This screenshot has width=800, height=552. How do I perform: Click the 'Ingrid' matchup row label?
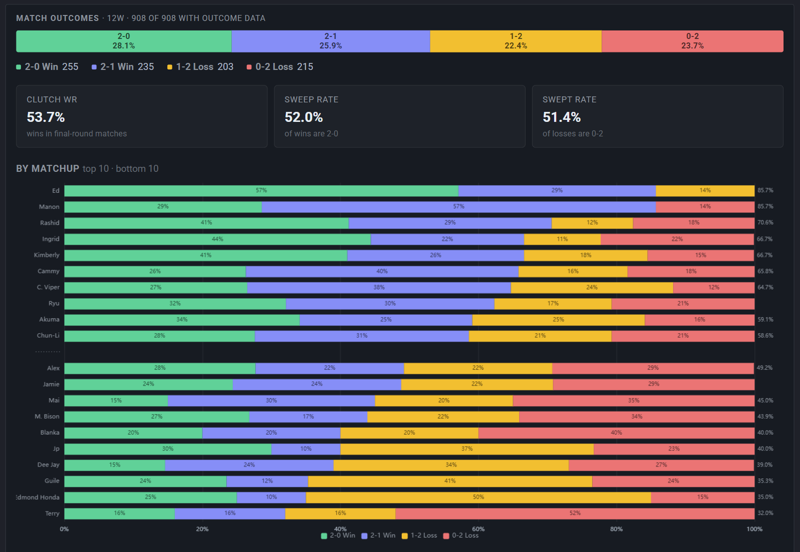[x=50, y=239]
